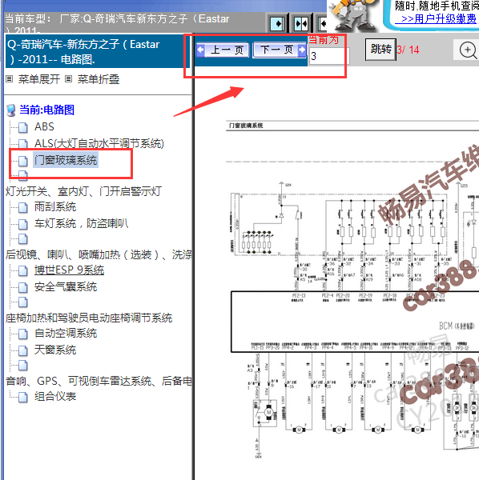Click the current page number input field
This screenshot has height=480, width=479.
(329, 56)
